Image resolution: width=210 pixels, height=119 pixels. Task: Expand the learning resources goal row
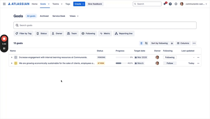coord(12,57)
